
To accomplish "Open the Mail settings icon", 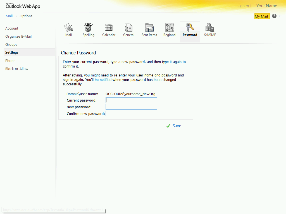I will (69, 28).
